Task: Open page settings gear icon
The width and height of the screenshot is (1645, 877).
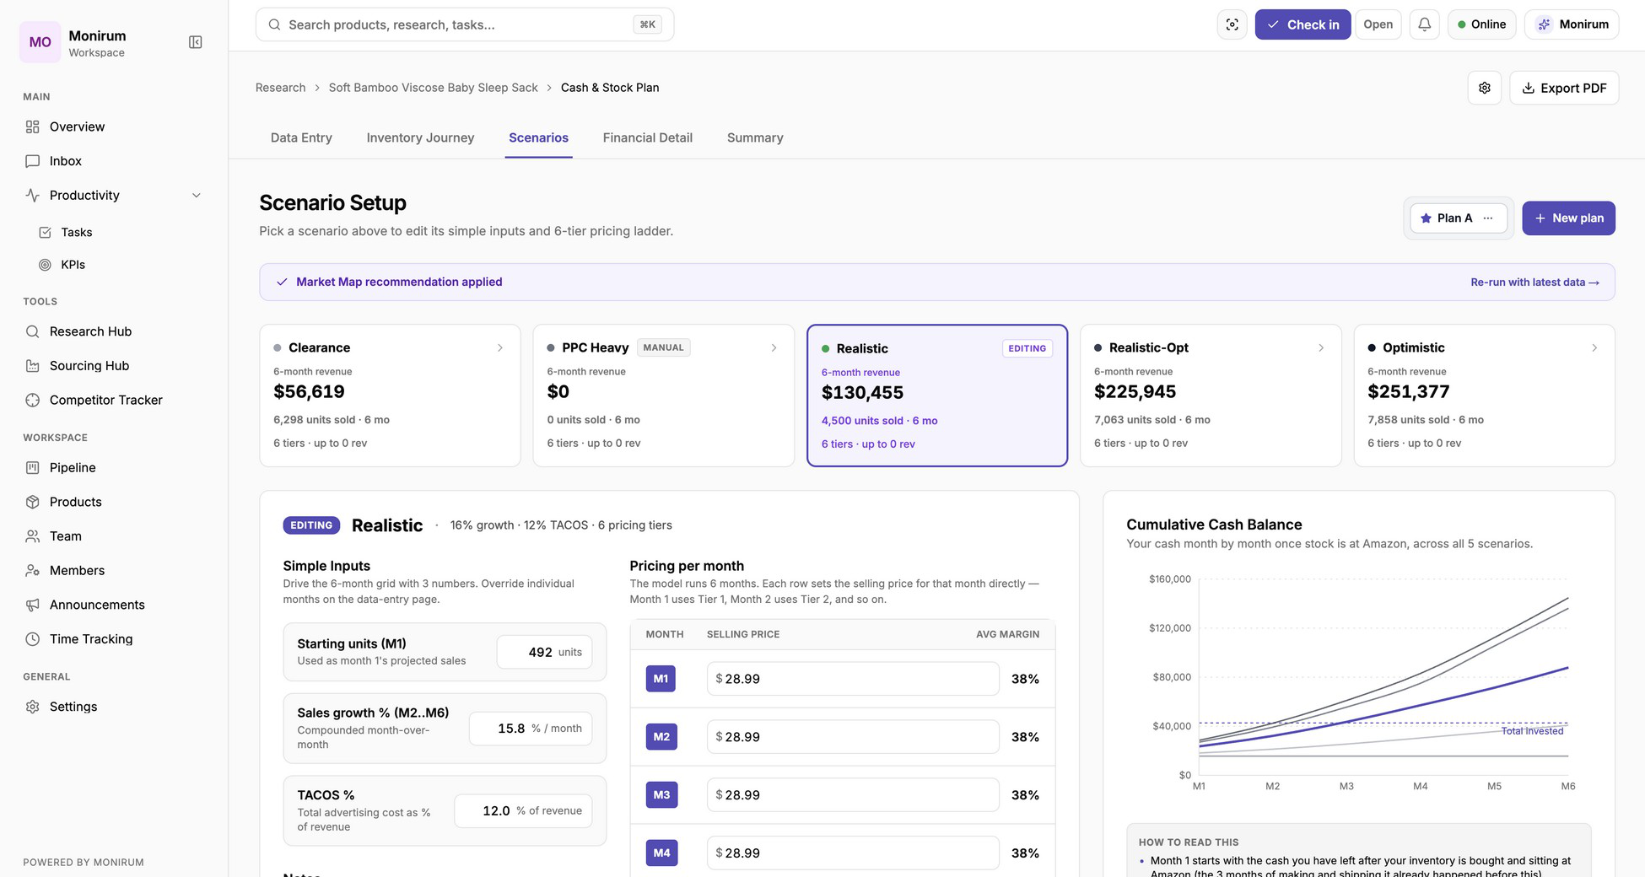Action: click(x=1484, y=88)
